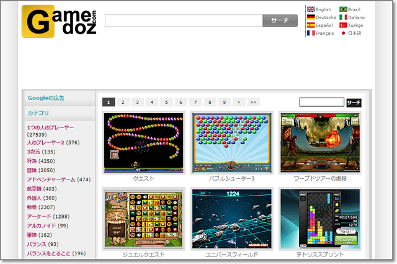Screen dimensions: 397x264
Task: Click the main search text field
Action: tap(184, 21)
